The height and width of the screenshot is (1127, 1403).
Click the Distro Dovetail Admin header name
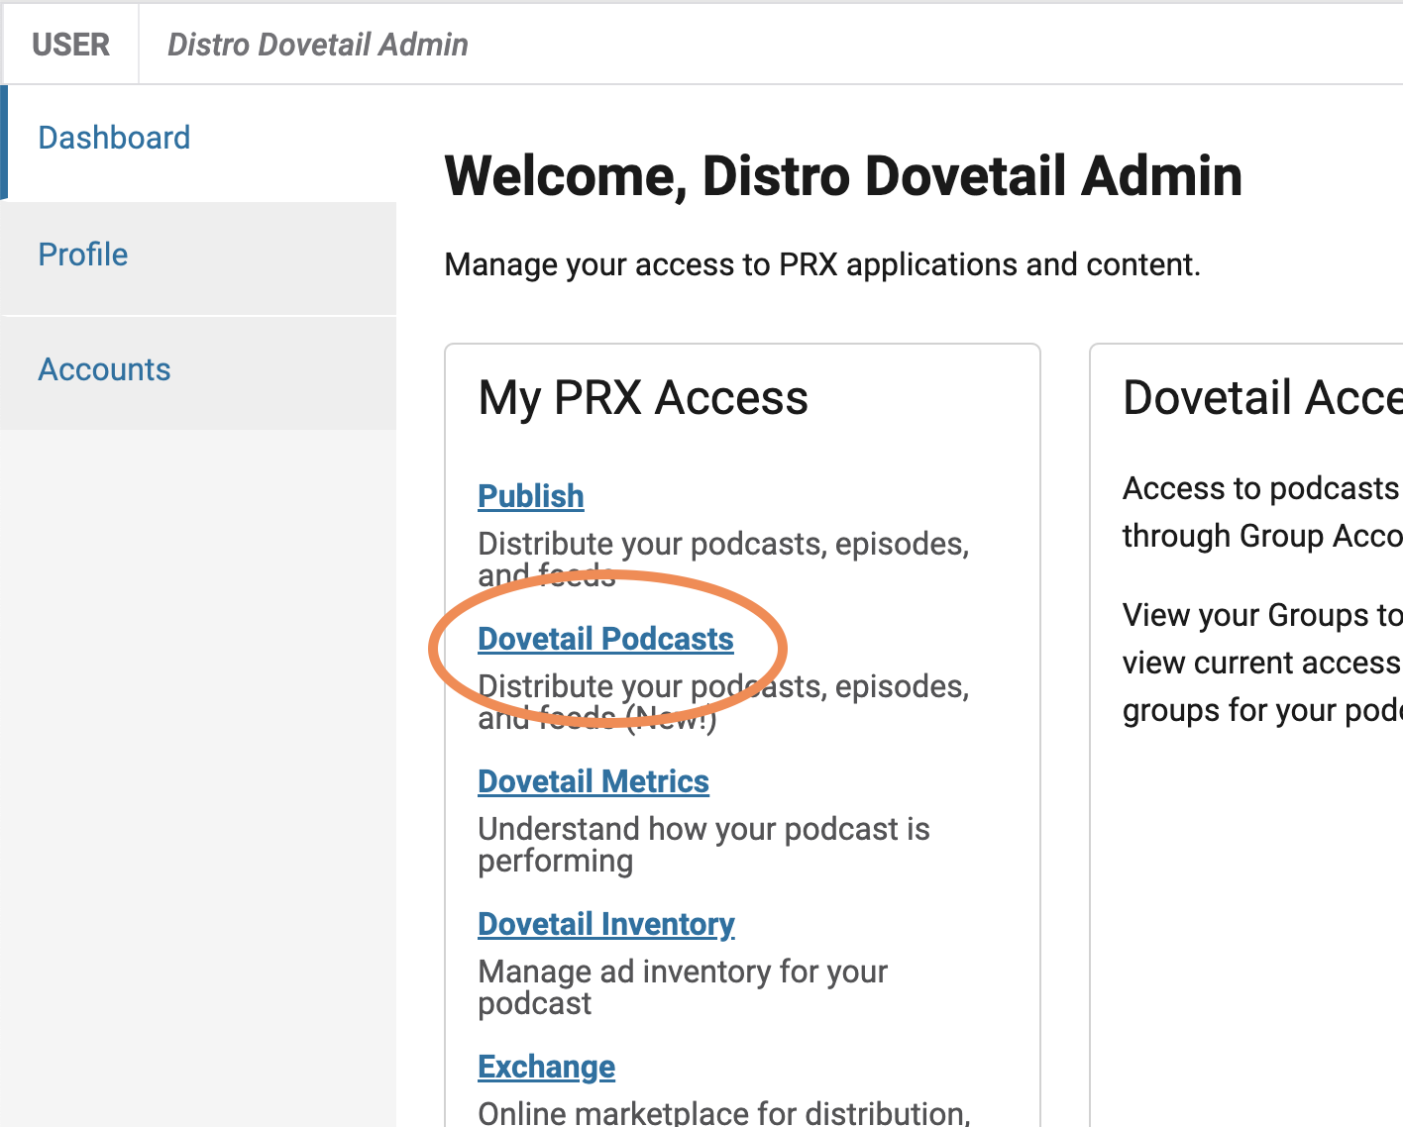tap(317, 45)
